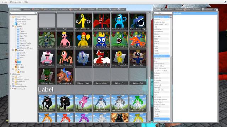
Task: Select the Construction Props spawnlist
Action: (x=24, y=19)
